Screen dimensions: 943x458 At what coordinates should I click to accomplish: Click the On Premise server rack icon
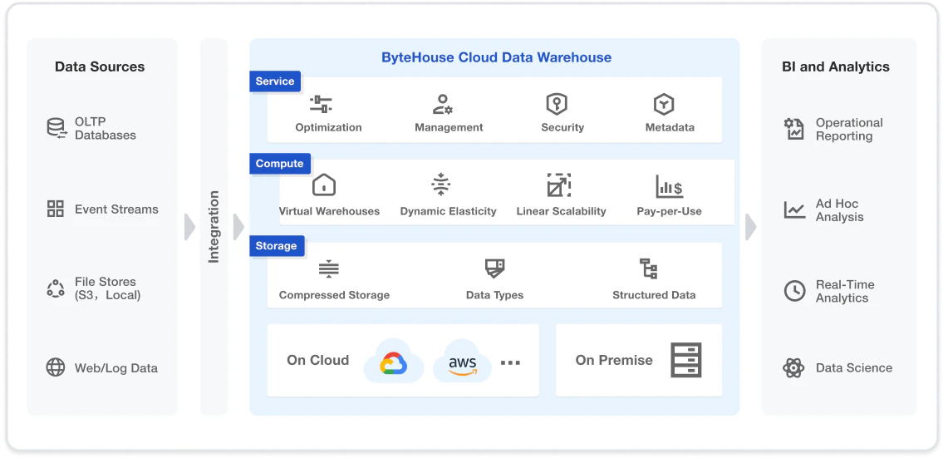tap(686, 360)
